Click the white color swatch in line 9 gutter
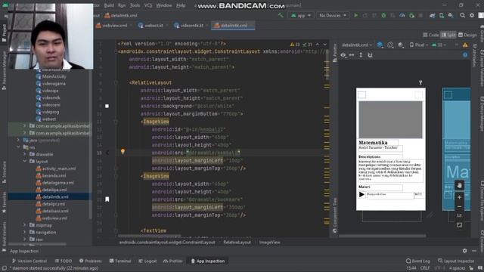484x272 pixels. click(x=107, y=106)
